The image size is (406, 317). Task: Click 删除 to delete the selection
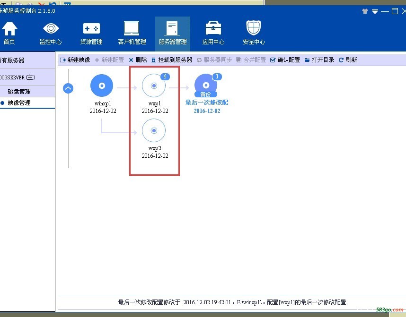pos(138,60)
